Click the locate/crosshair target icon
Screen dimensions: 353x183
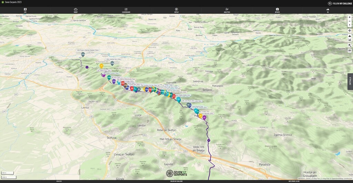click(x=350, y=30)
